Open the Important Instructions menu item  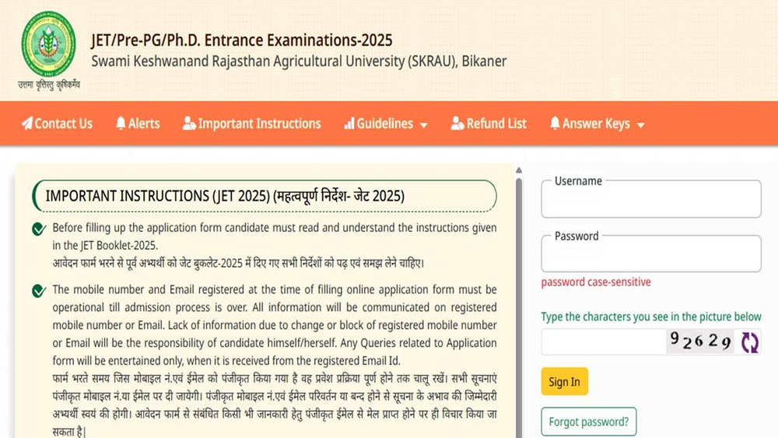251,124
